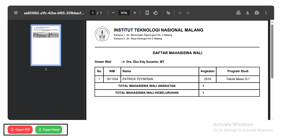Click the vertical scrollbar thumb
Viewport: 281px width, 138px height.
(x=272, y=51)
